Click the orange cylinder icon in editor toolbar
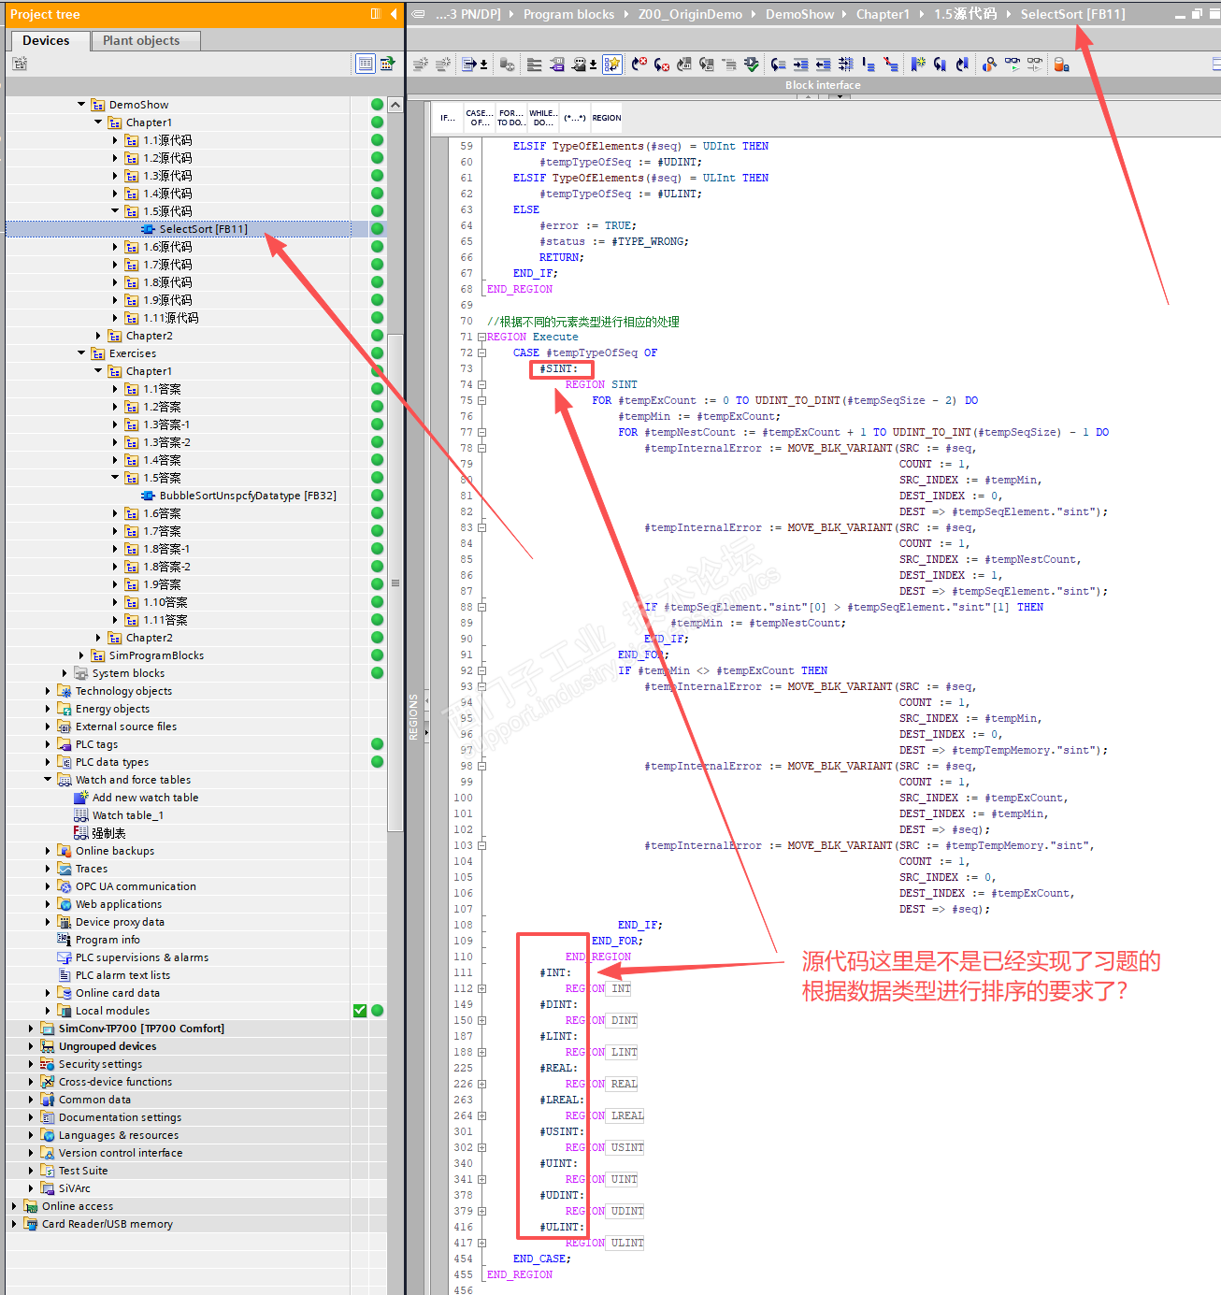The image size is (1221, 1295). click(1061, 65)
